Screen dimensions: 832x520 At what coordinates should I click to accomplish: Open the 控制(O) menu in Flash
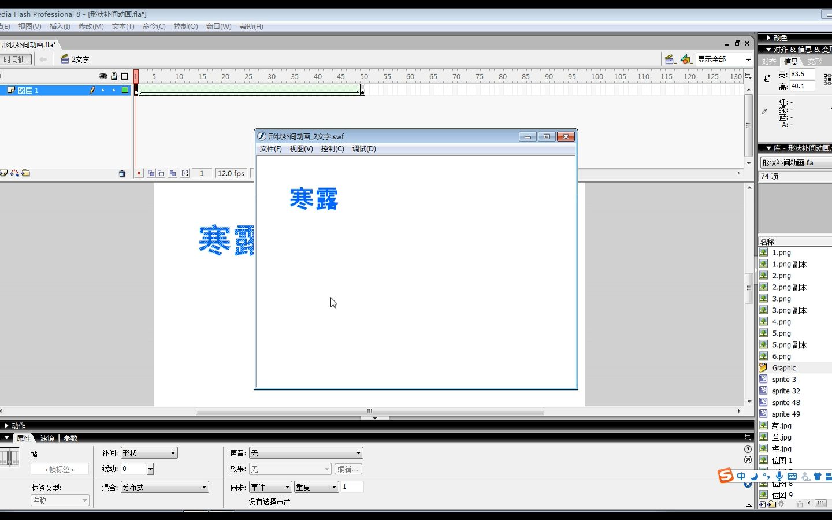tap(185, 27)
